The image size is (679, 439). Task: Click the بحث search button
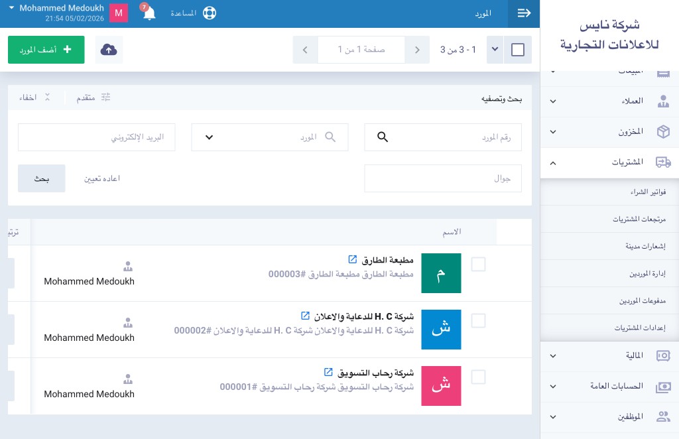tap(42, 178)
